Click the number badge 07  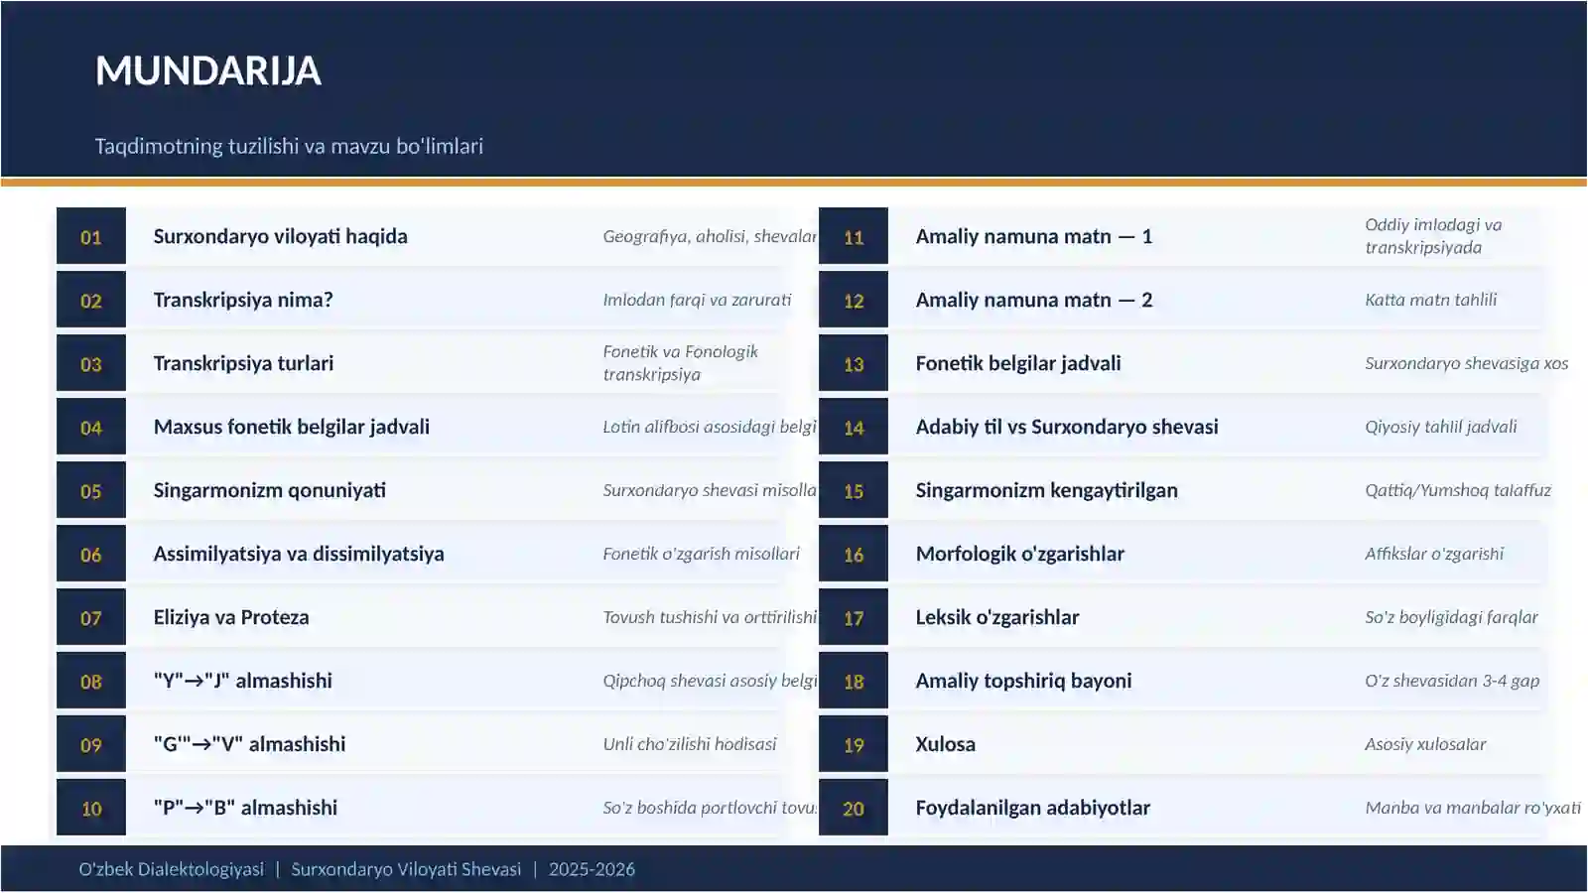(91, 617)
